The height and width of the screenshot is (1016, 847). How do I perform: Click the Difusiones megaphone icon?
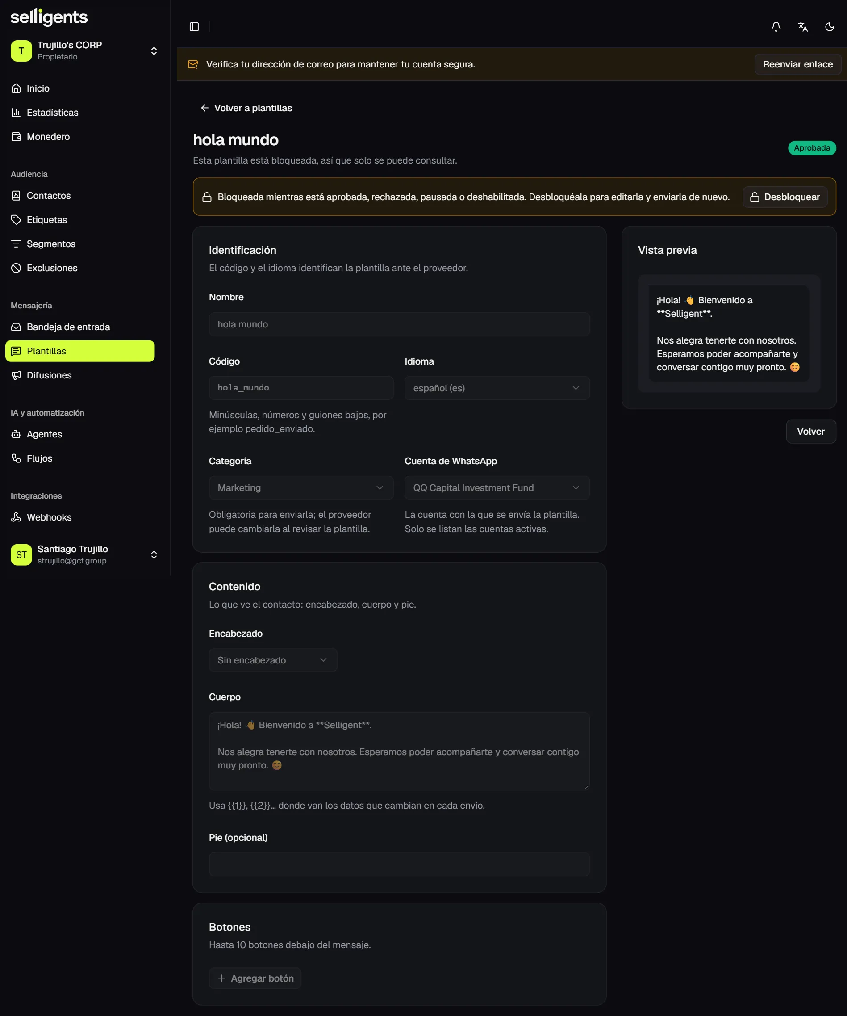[x=16, y=375]
